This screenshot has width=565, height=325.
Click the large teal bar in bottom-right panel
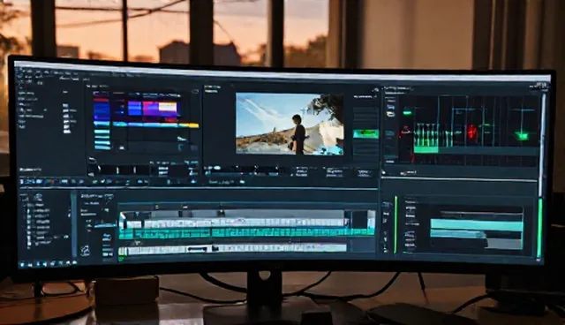477,225
